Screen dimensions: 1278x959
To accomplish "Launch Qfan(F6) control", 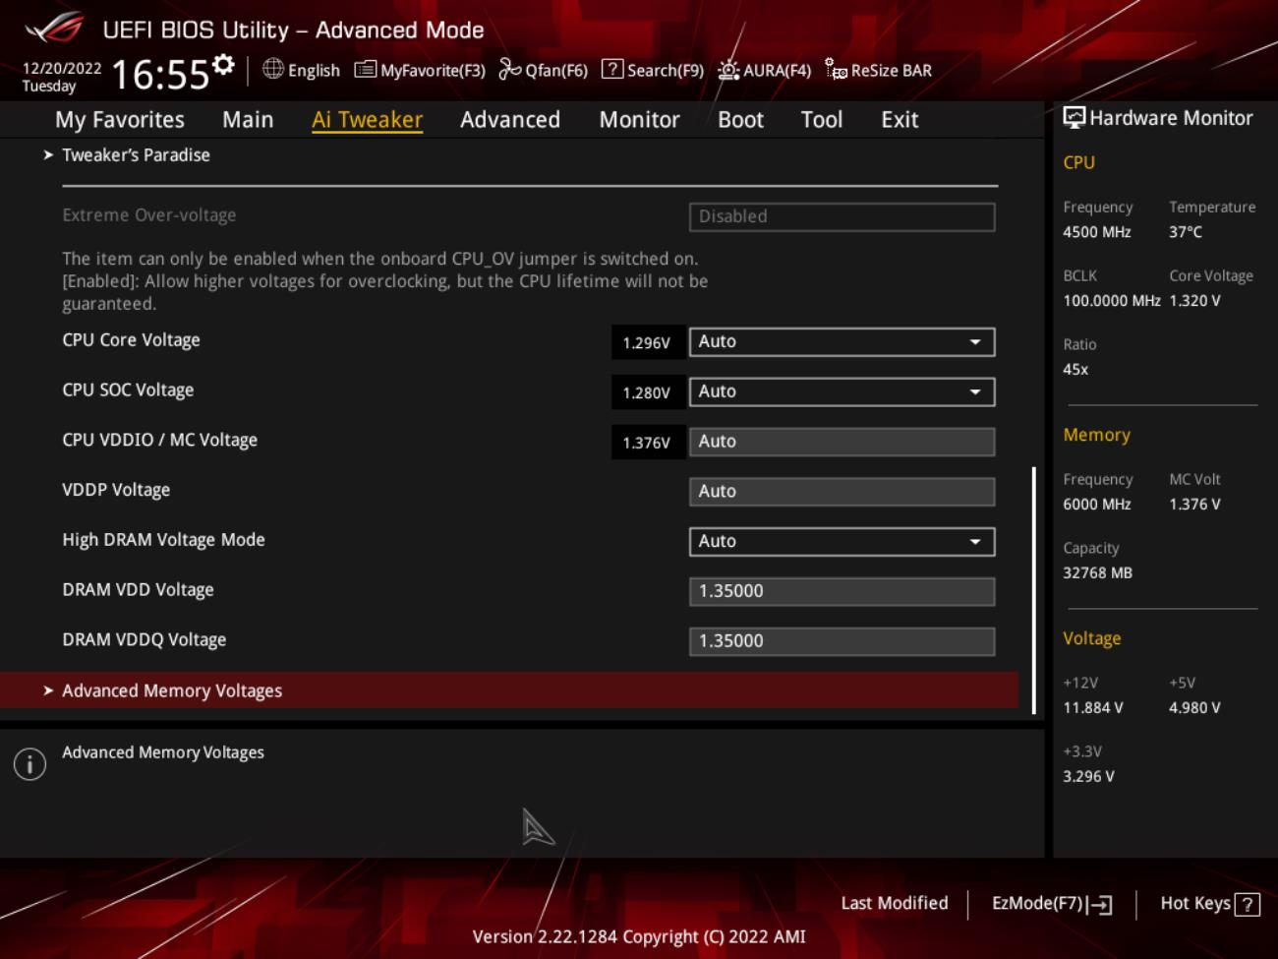I will click(543, 70).
